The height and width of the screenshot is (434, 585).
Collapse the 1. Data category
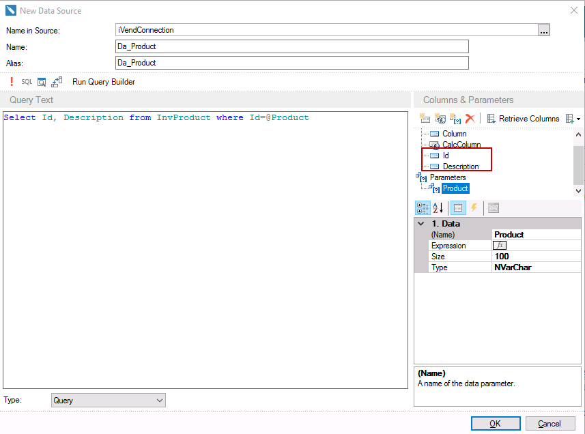(x=421, y=224)
